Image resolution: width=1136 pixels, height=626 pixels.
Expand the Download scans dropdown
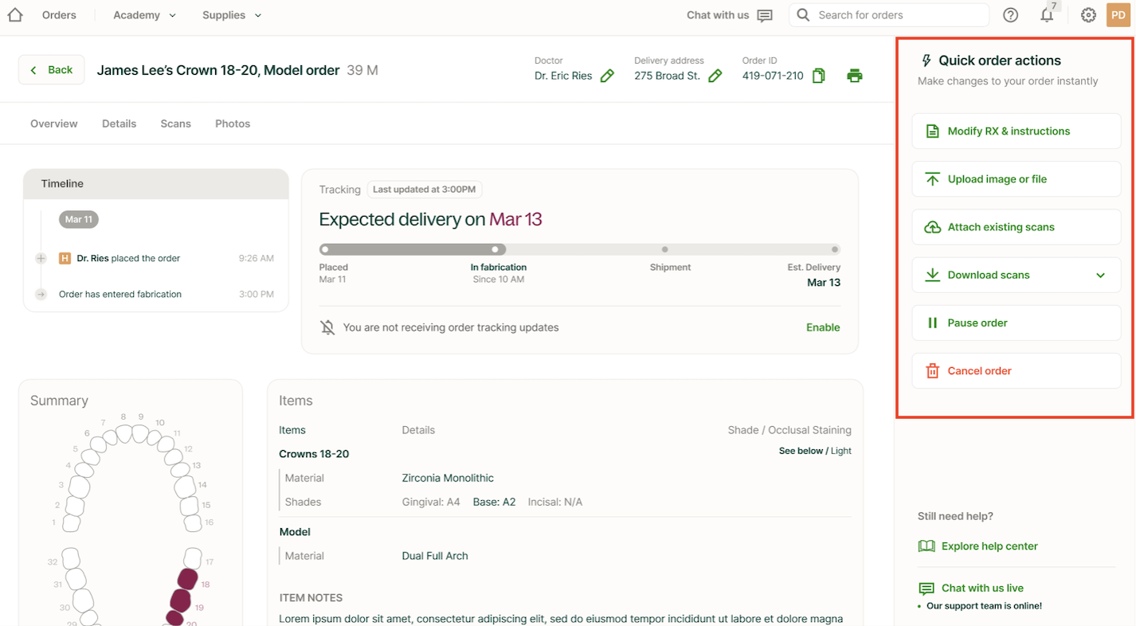pos(1100,276)
